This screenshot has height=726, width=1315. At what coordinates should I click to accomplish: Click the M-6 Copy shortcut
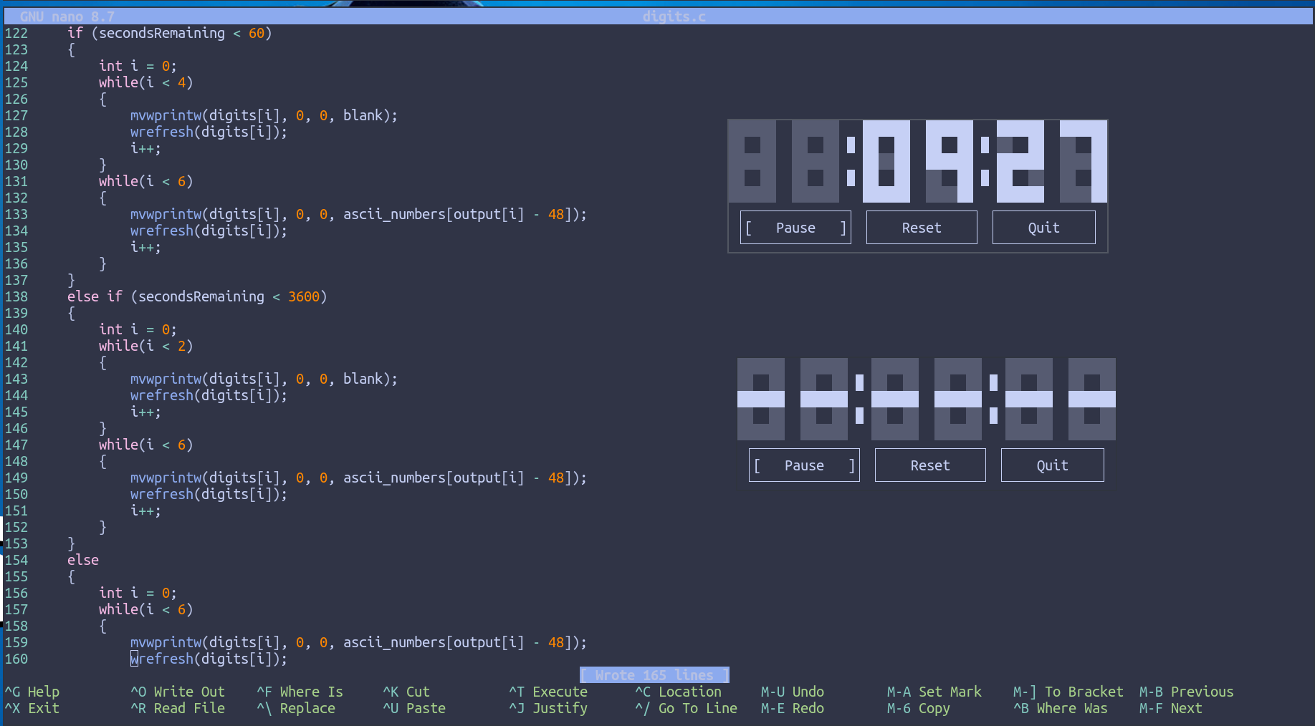(919, 708)
